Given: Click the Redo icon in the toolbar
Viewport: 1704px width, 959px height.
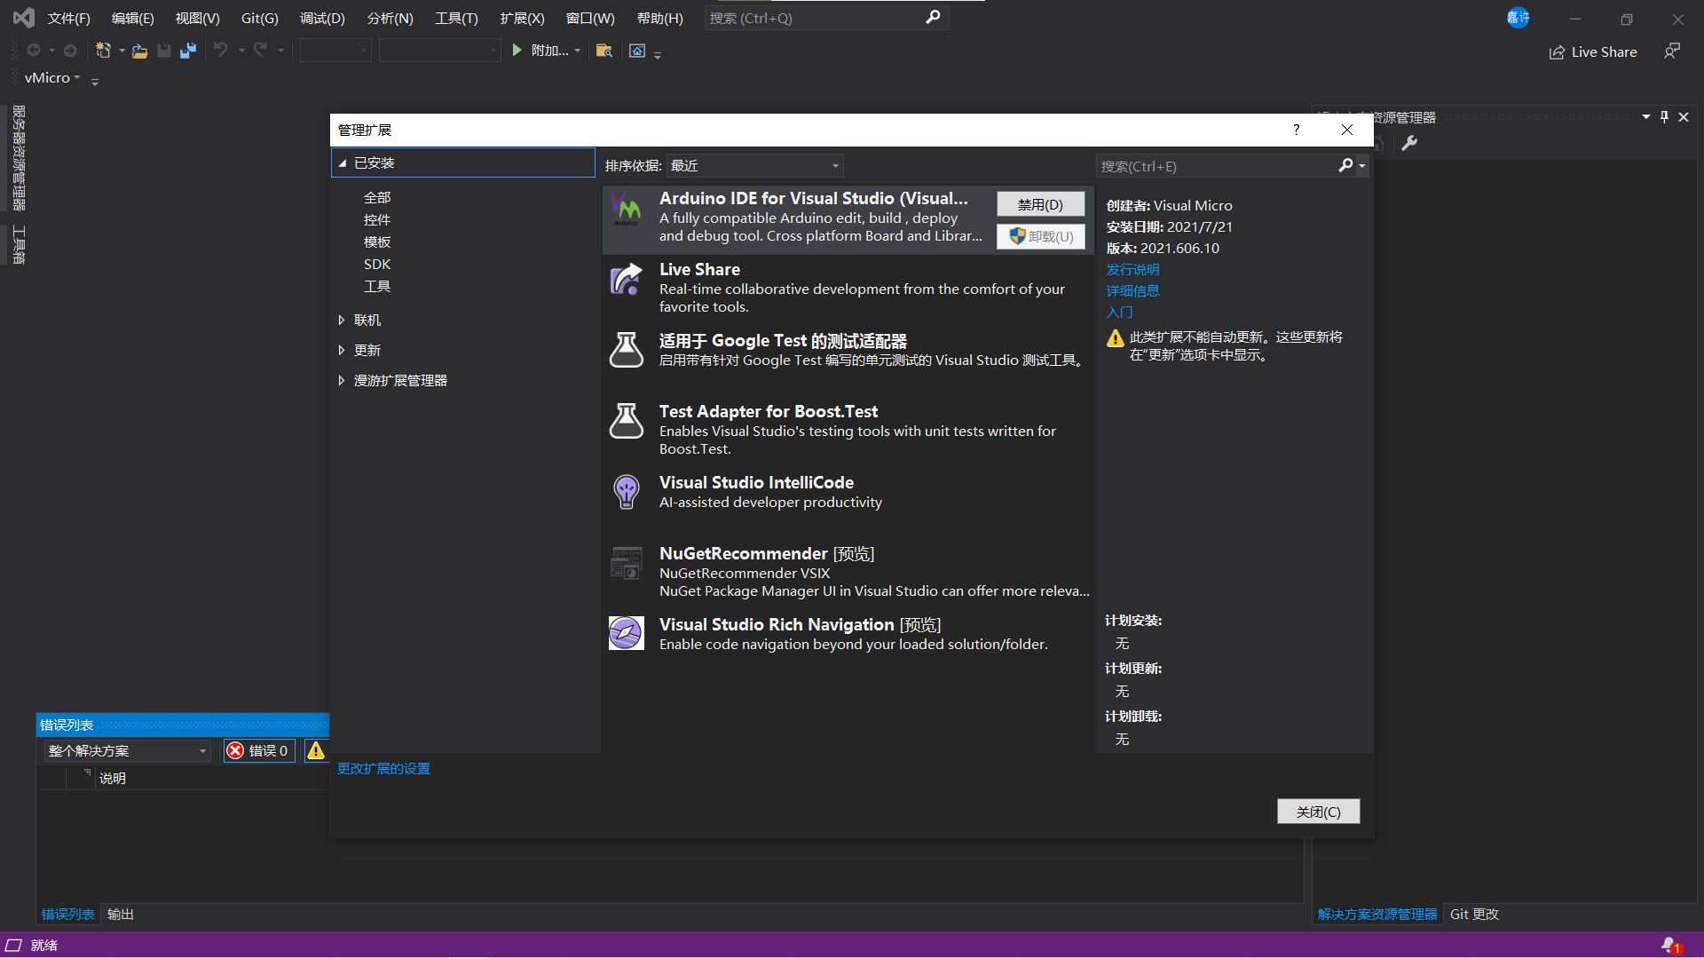Looking at the screenshot, I should click(259, 51).
